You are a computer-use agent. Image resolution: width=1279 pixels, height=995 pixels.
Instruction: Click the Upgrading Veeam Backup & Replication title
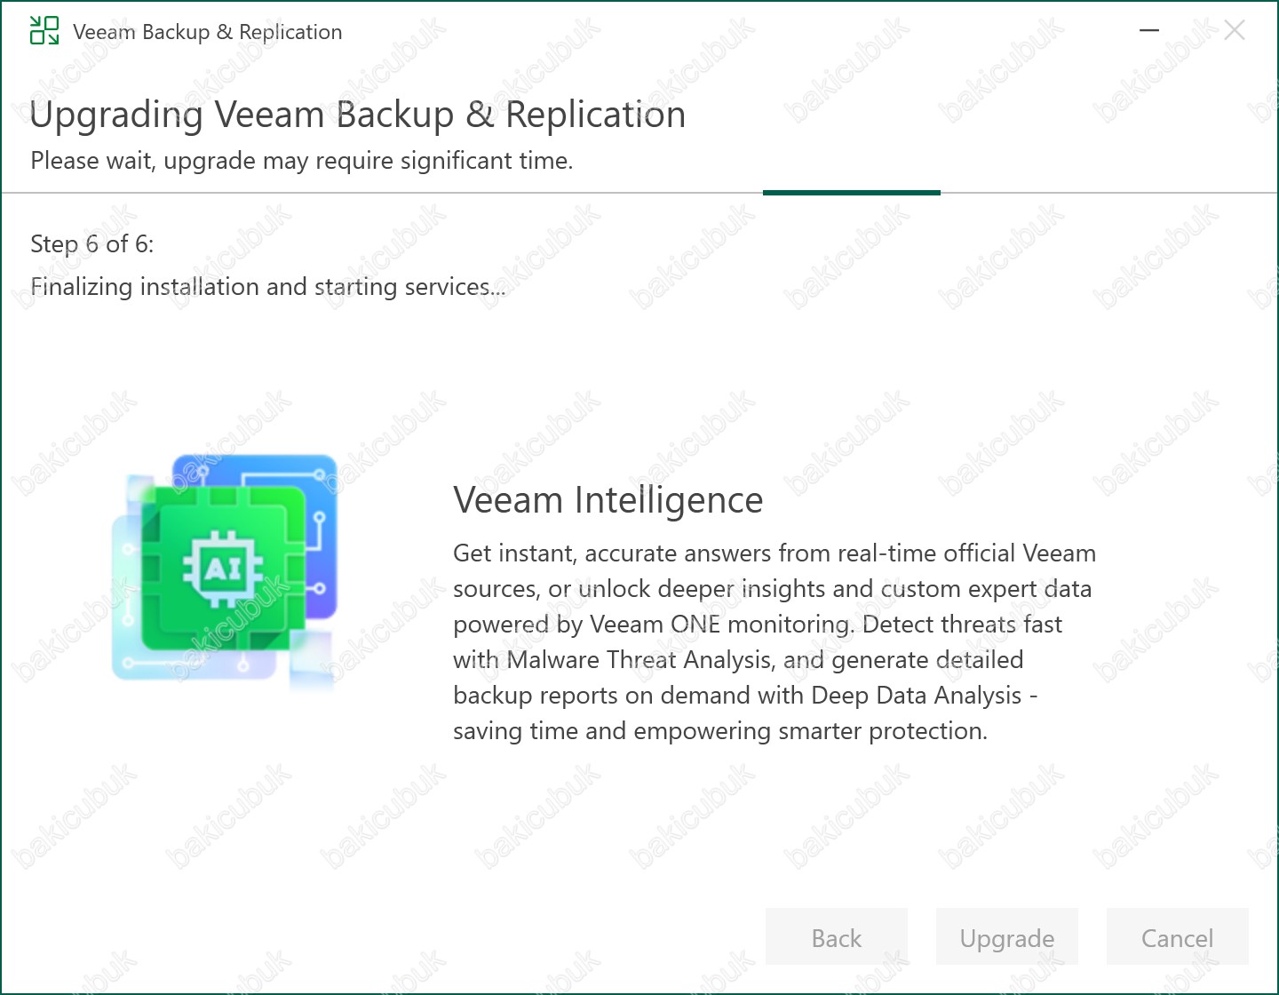tap(358, 115)
